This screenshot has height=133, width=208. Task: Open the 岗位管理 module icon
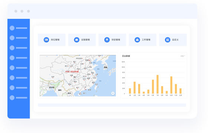[x=46, y=40]
